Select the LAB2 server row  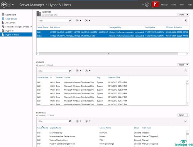[113, 36]
